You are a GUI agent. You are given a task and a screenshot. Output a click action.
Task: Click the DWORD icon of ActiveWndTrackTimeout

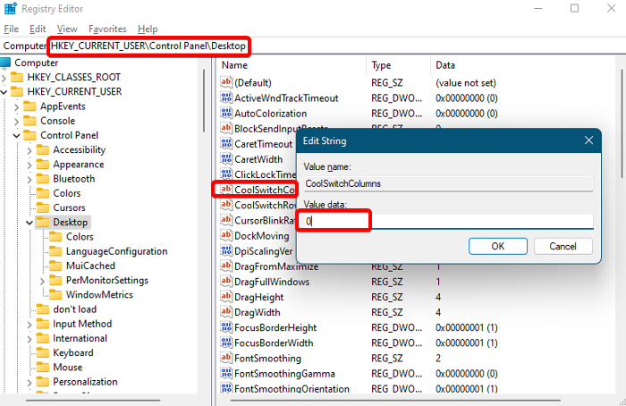[226, 97]
